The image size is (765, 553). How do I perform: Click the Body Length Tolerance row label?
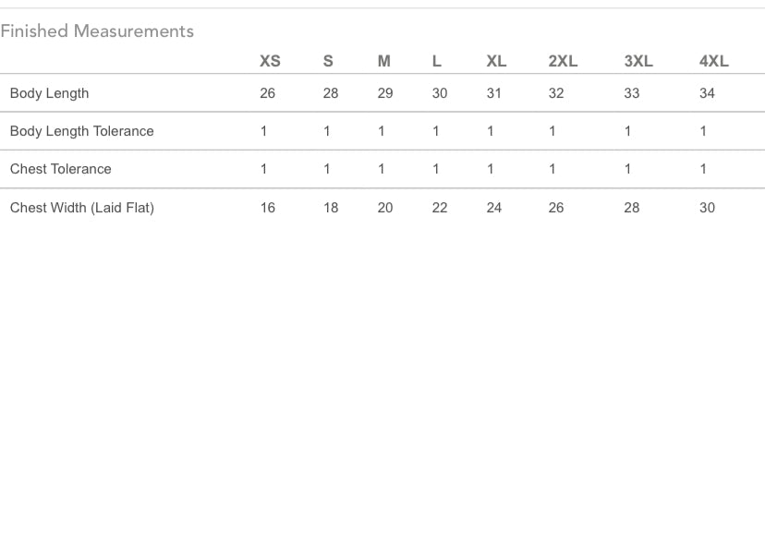(82, 131)
